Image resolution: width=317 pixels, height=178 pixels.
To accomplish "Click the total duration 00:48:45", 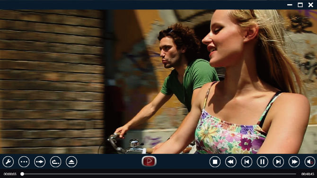I will coord(308,174).
